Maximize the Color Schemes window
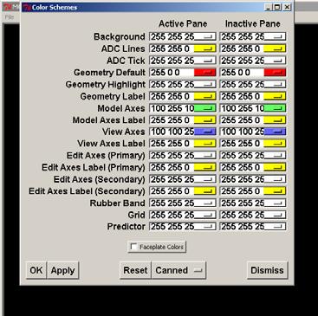 pos(277,7)
